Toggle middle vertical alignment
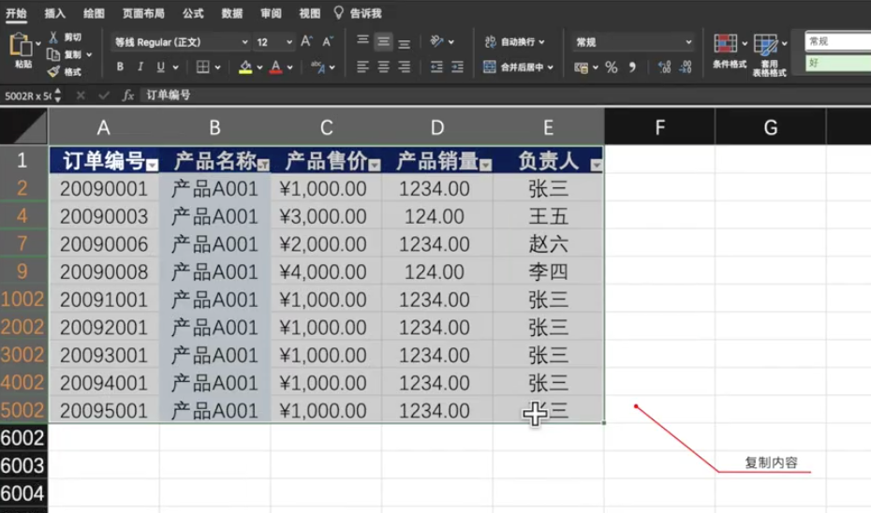This screenshot has width=871, height=513. [x=383, y=41]
